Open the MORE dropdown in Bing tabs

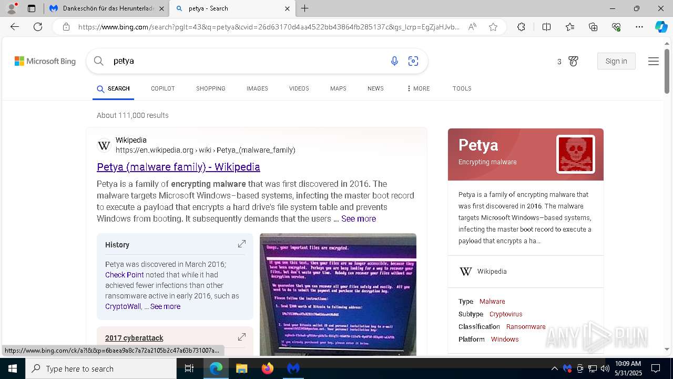coord(419,88)
